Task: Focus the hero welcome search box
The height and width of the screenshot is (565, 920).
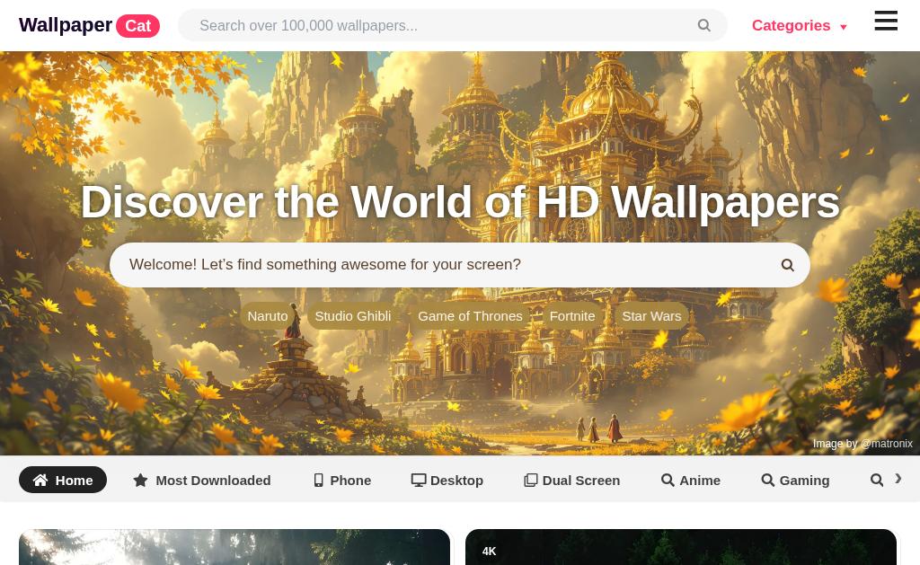Action: tap(459, 265)
